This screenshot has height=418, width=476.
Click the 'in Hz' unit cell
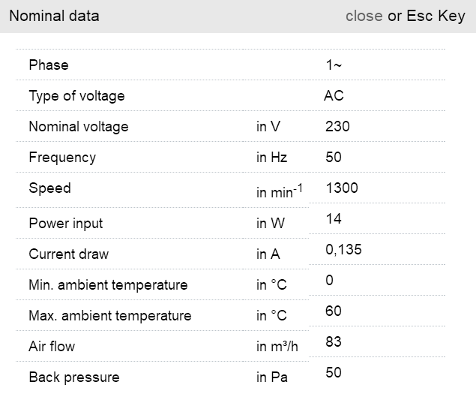(271, 158)
